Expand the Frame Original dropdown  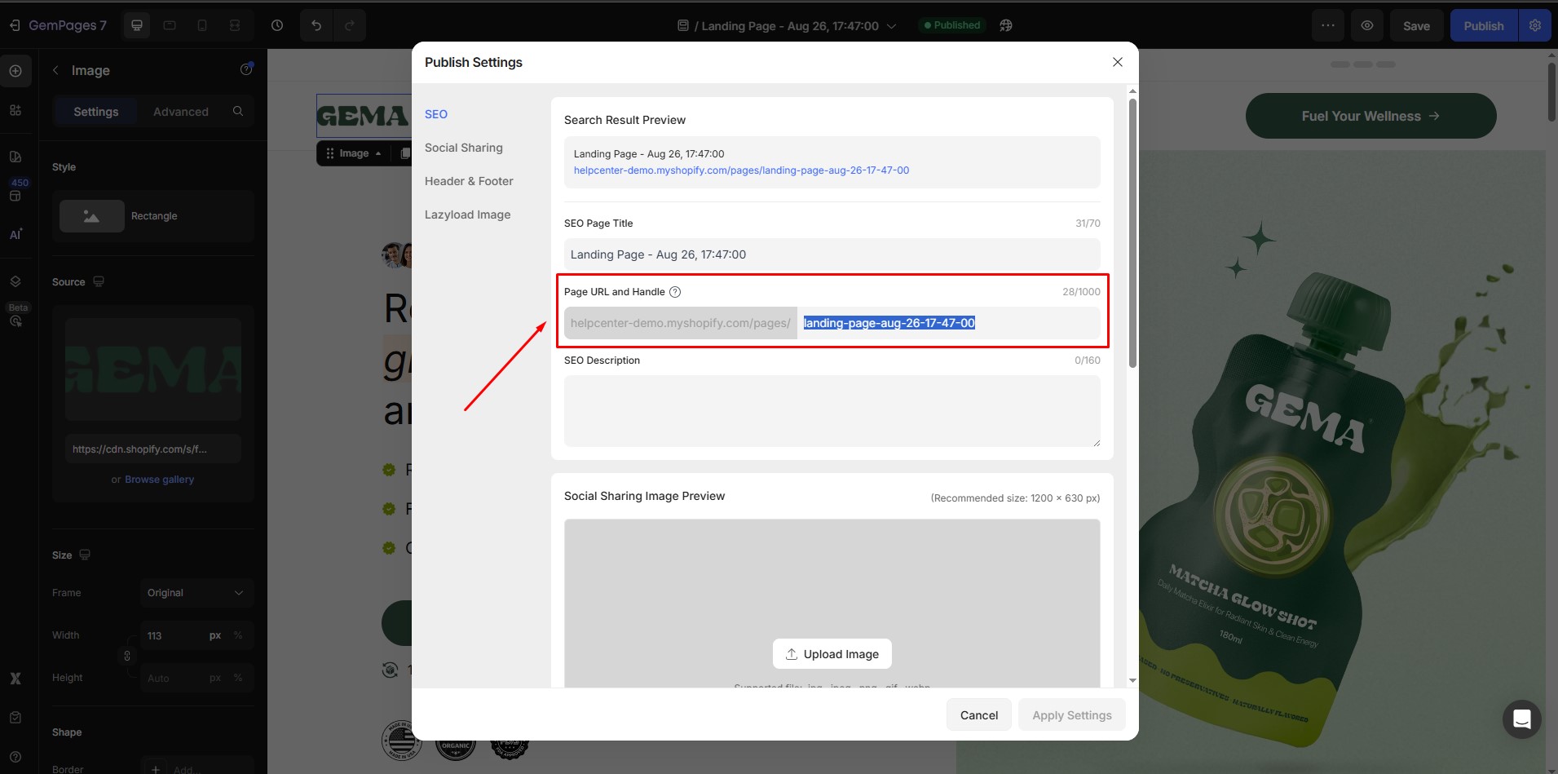(196, 593)
